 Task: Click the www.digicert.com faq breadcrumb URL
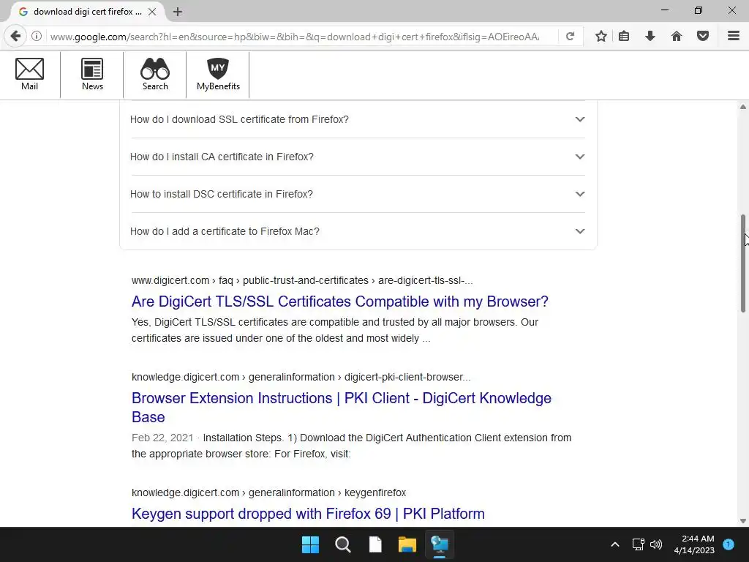(x=302, y=280)
